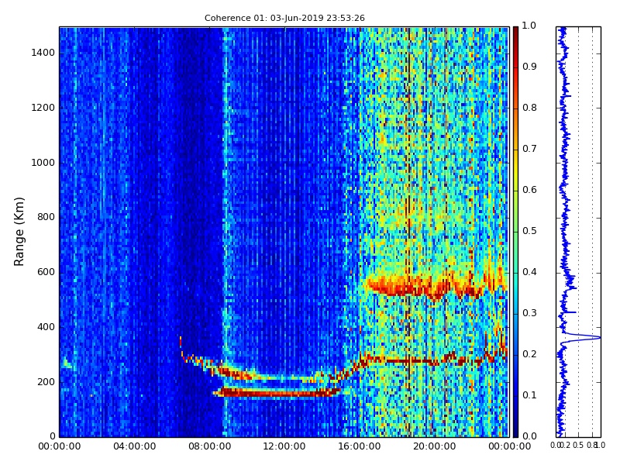The height and width of the screenshot is (465, 620).
Task: Click the 1000 range tick label
Action: 43,163
